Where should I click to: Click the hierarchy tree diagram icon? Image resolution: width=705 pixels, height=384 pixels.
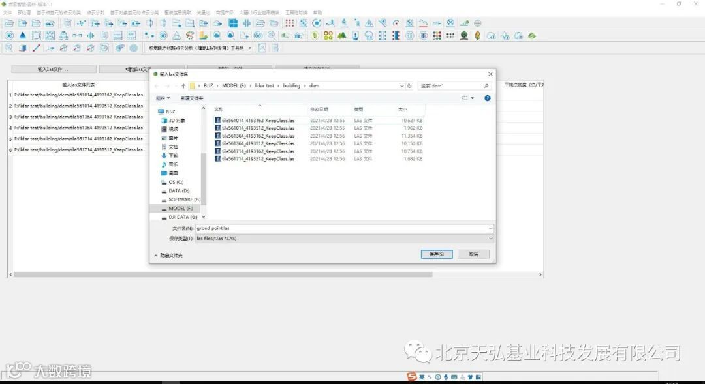click(63, 35)
